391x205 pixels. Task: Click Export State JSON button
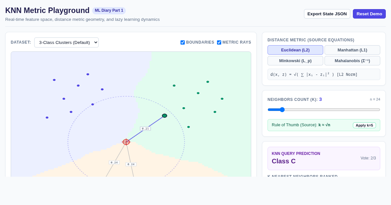327,14
